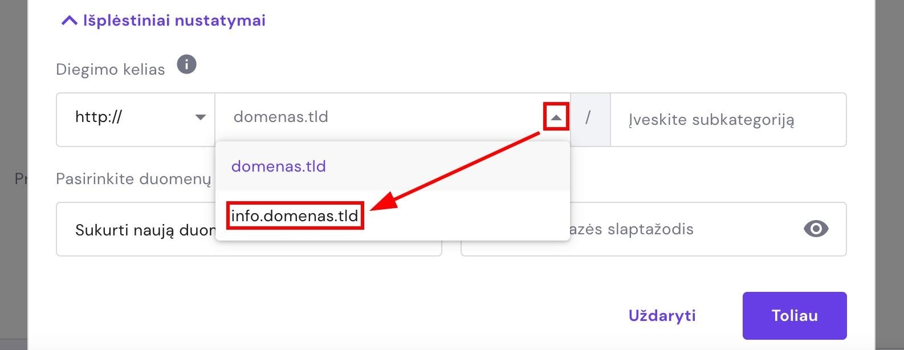Click the info icon beside Diegimo kelias
Screen dimensions: 904x350
click(186, 64)
